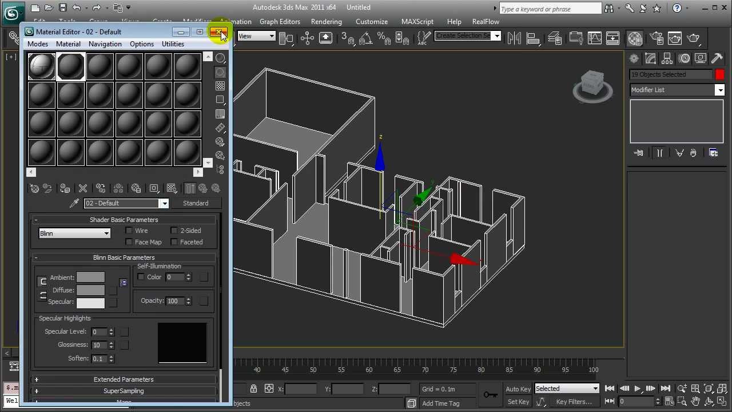This screenshot has height=412, width=732.
Task: Open View reference coordinate dropdown
Action: [x=256, y=36]
